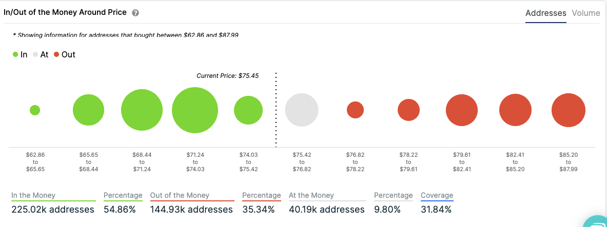
Task: Toggle the In legend item
Action: pos(21,54)
